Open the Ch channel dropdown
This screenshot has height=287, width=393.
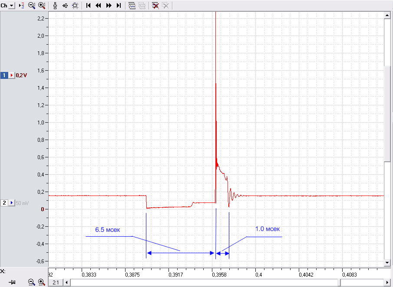point(12,6)
